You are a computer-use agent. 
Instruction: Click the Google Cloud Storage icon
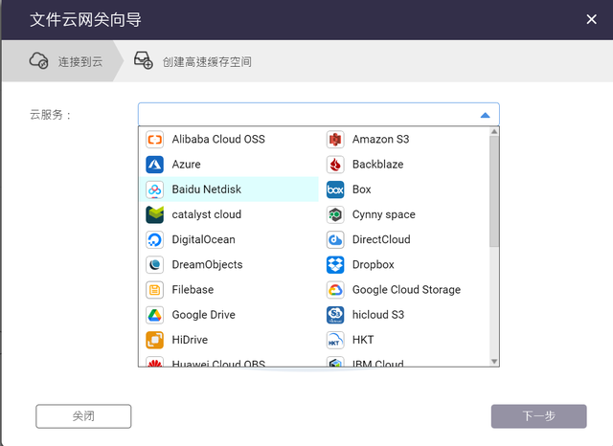tap(335, 289)
